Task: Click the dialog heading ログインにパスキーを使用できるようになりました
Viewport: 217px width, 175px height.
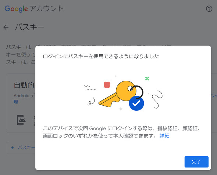Action: (x=101, y=56)
